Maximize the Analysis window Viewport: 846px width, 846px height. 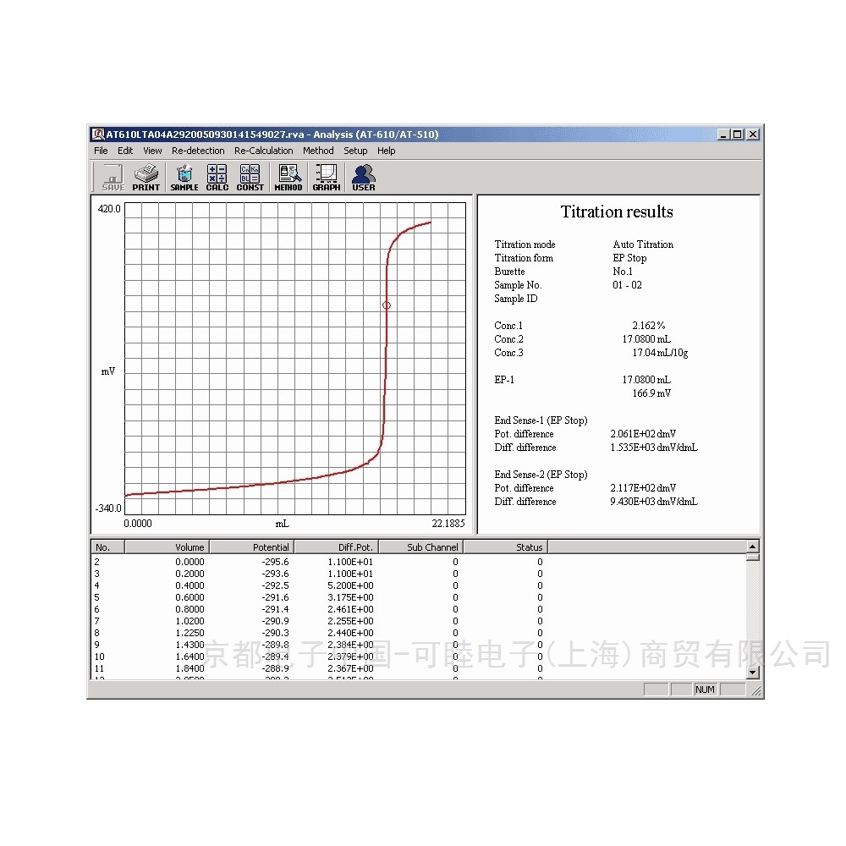click(x=737, y=135)
